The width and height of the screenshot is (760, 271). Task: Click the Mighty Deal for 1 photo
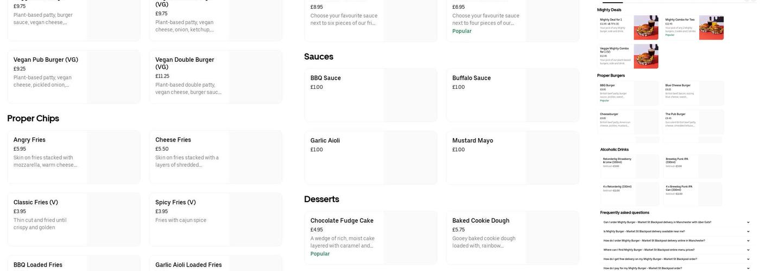[x=646, y=27]
